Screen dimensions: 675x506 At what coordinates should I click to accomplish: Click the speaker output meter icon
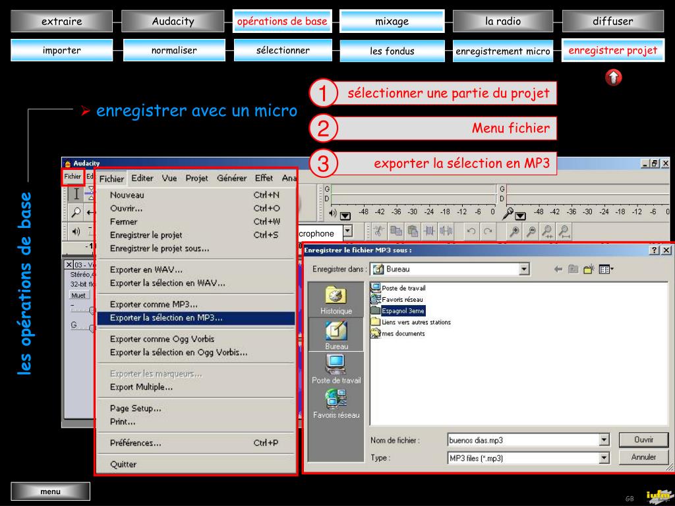click(x=333, y=213)
